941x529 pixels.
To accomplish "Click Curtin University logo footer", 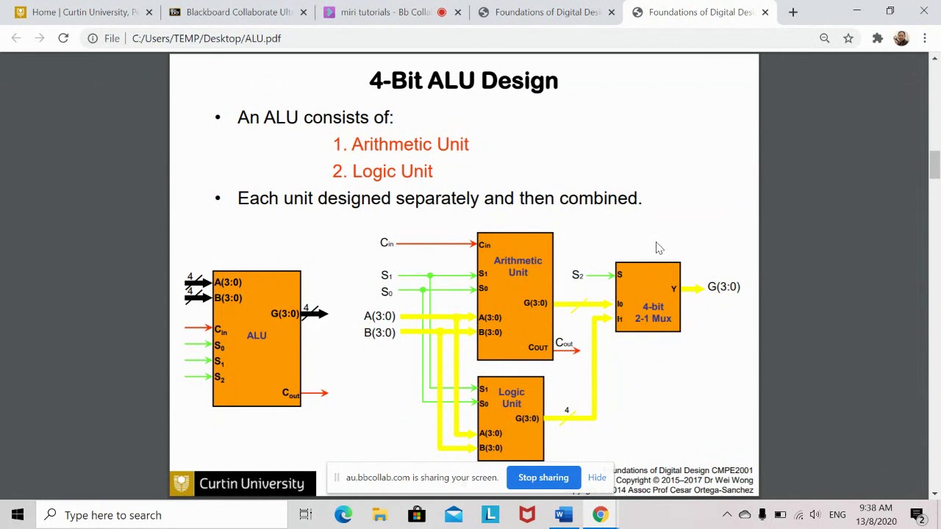I will pyautogui.click(x=243, y=483).
